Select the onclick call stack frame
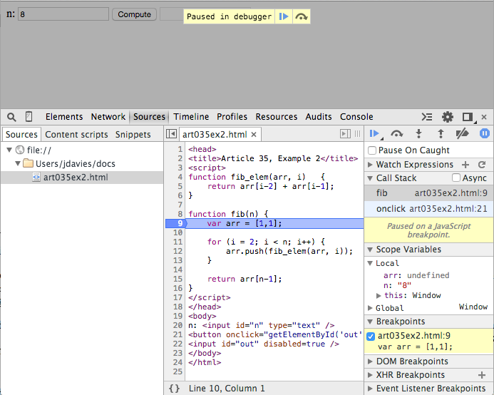494x395 pixels. (429, 209)
